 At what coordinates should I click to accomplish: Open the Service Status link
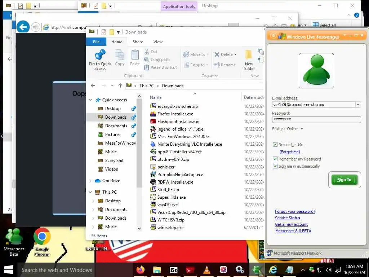click(x=287, y=218)
